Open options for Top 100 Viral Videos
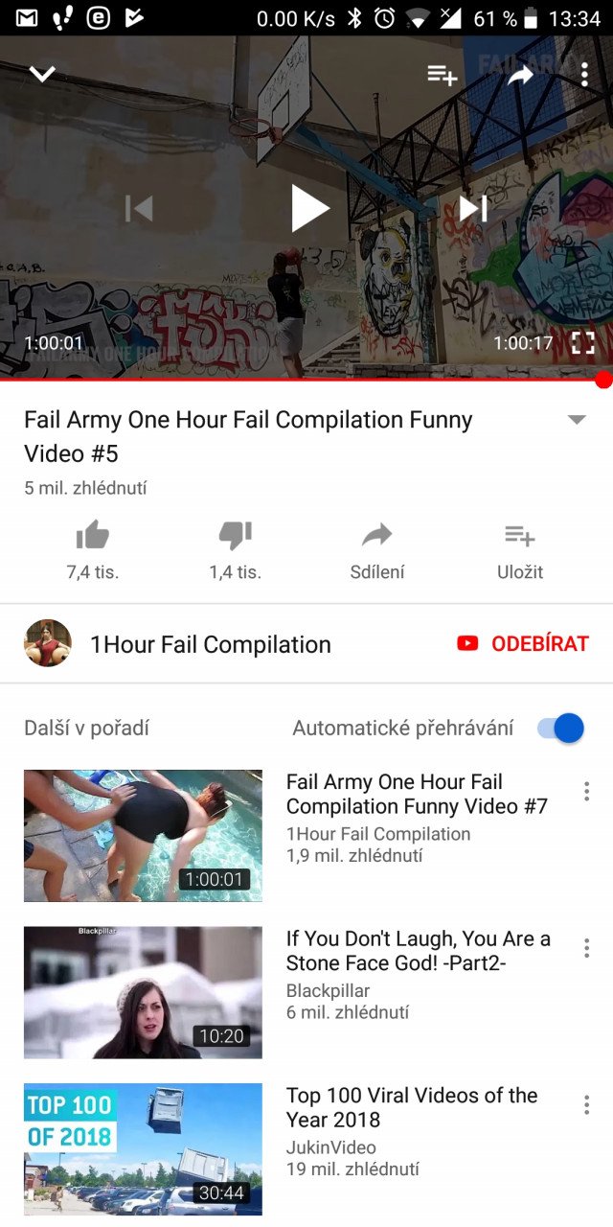The width and height of the screenshot is (613, 1227). [x=586, y=1104]
